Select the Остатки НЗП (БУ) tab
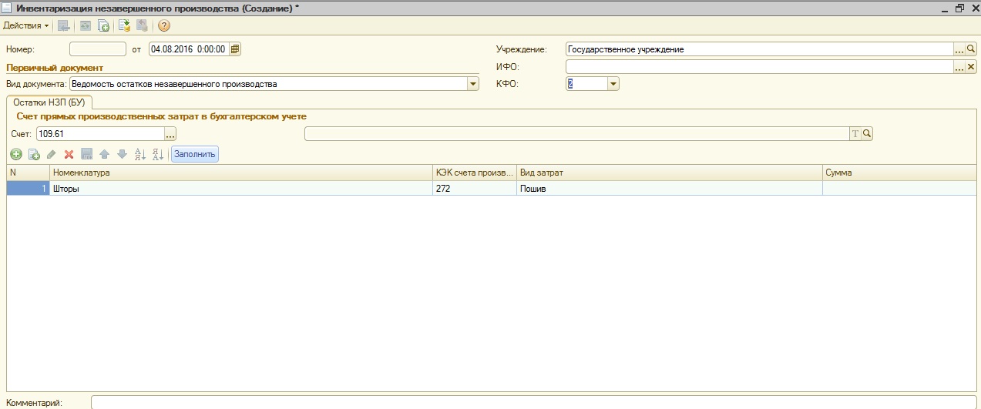Screen dimensions: 981x409 49,102
